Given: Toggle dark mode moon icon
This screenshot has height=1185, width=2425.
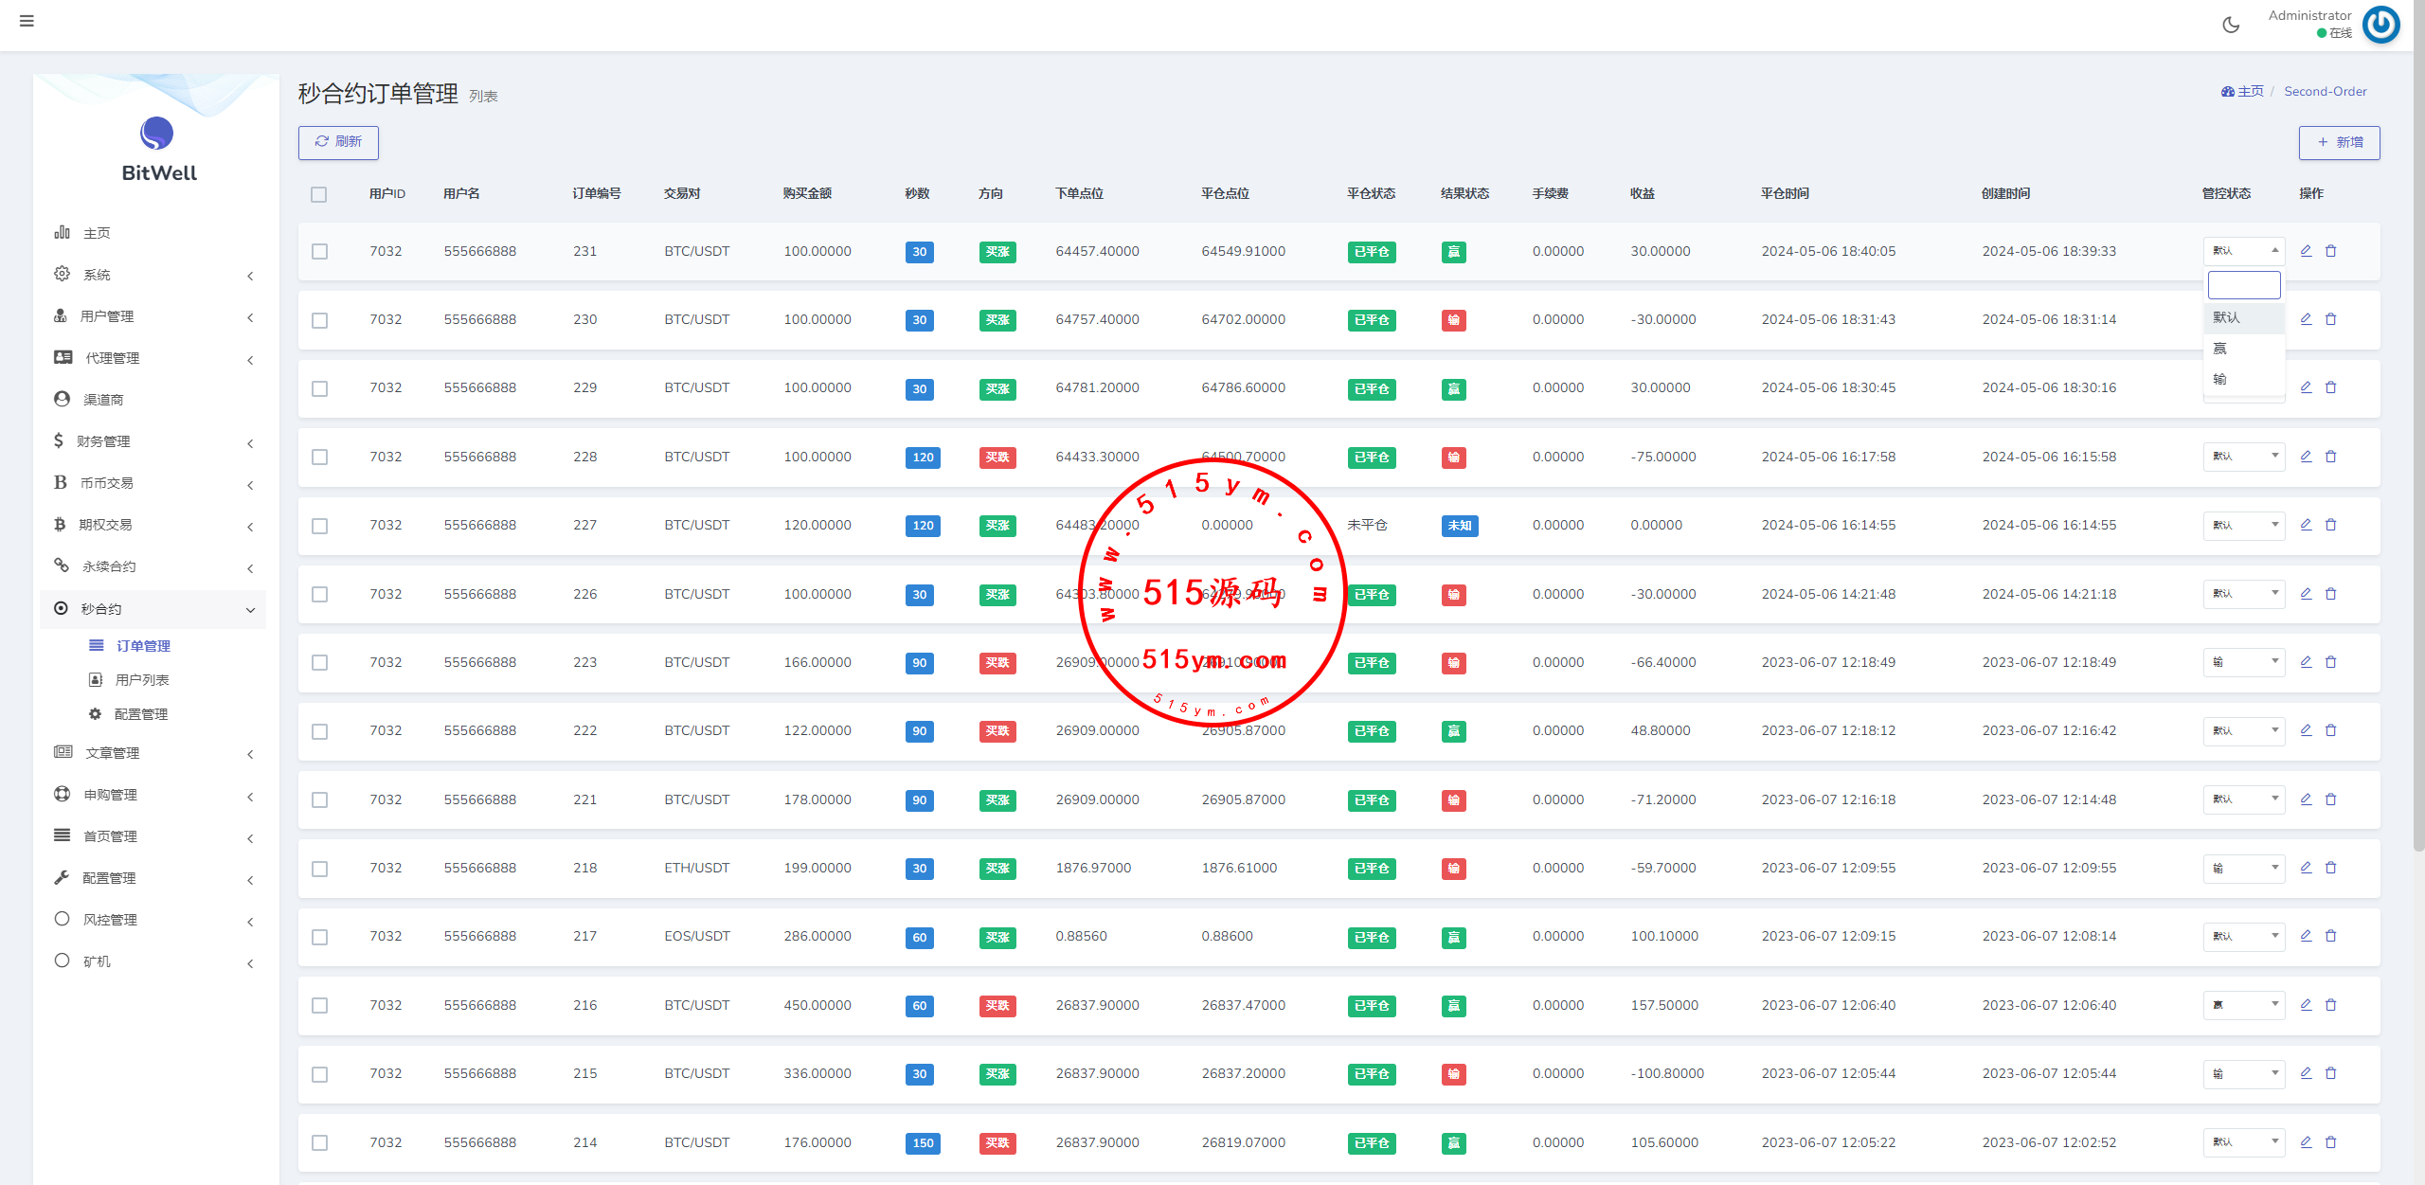Looking at the screenshot, I should pos(2231,26).
